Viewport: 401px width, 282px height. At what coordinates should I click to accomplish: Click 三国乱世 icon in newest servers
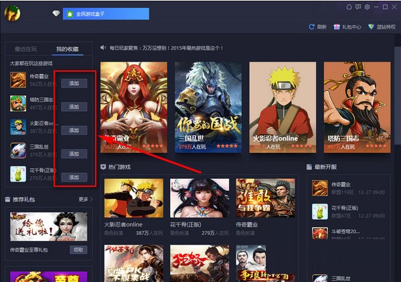(320, 278)
